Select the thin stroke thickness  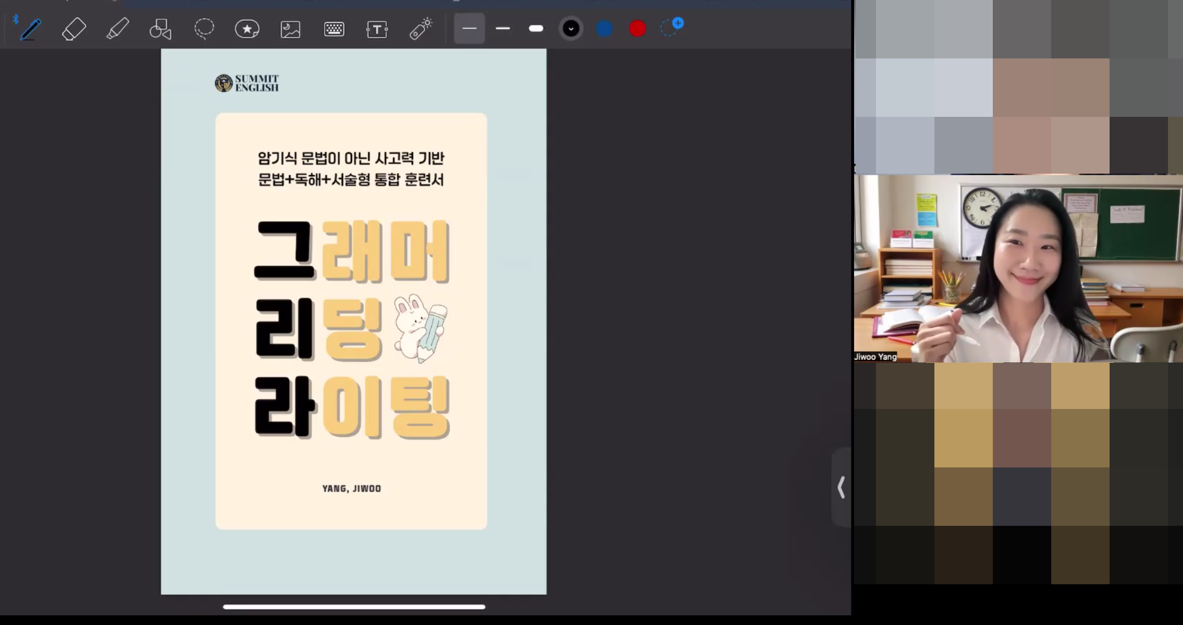(469, 28)
